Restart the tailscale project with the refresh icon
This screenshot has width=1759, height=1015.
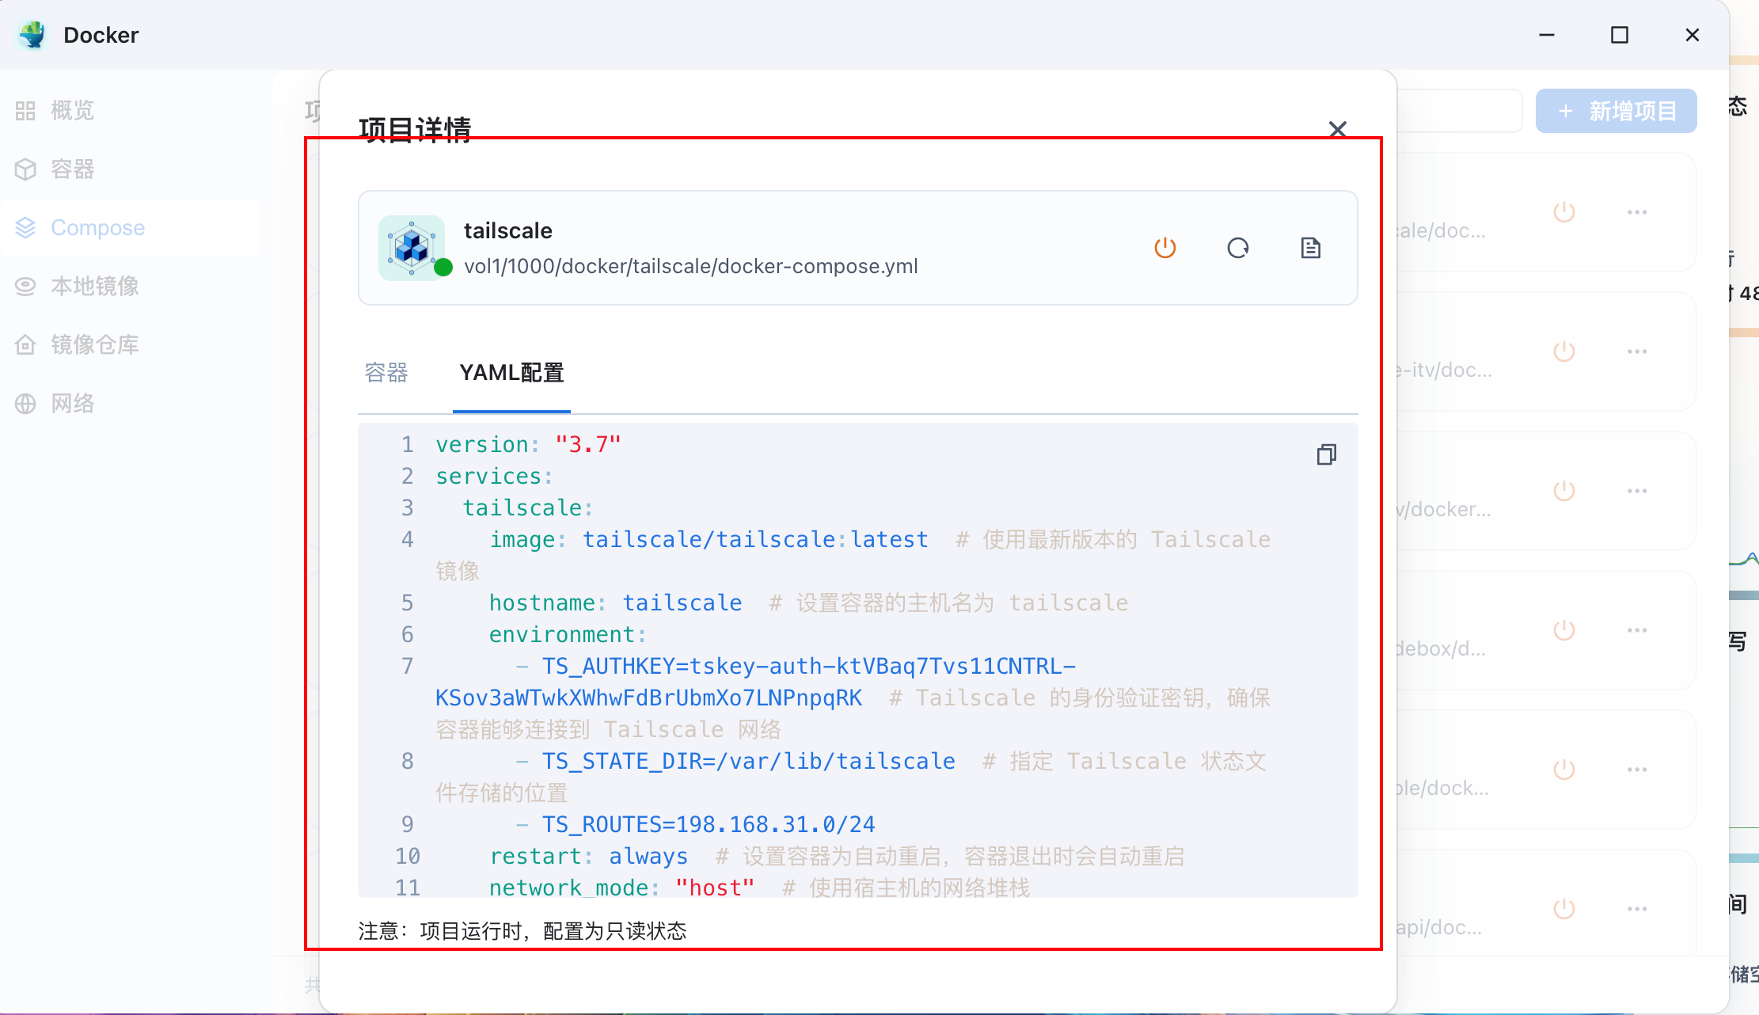pos(1238,248)
